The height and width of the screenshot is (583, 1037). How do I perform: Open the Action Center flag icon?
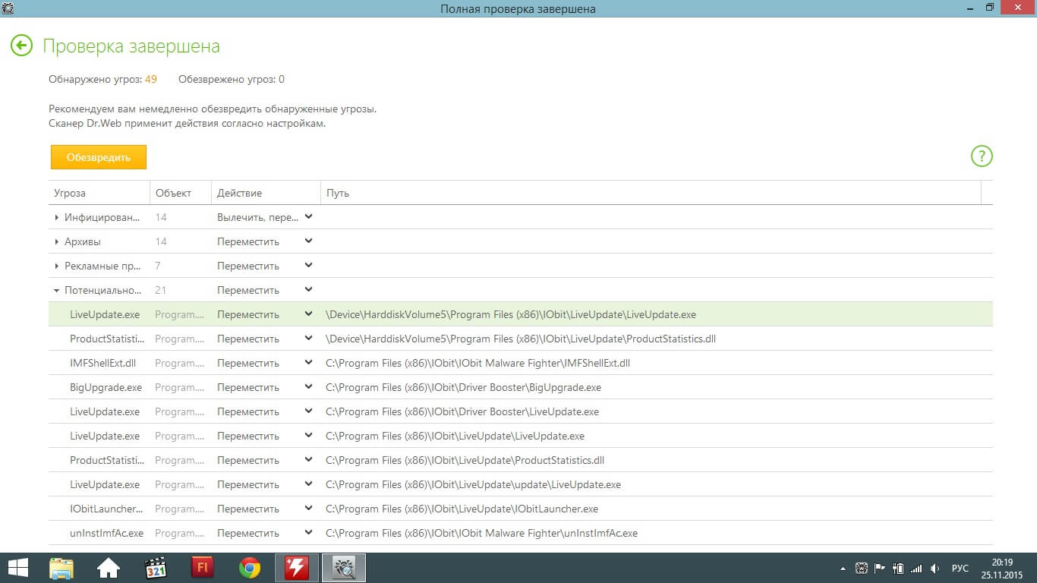pyautogui.click(x=880, y=568)
